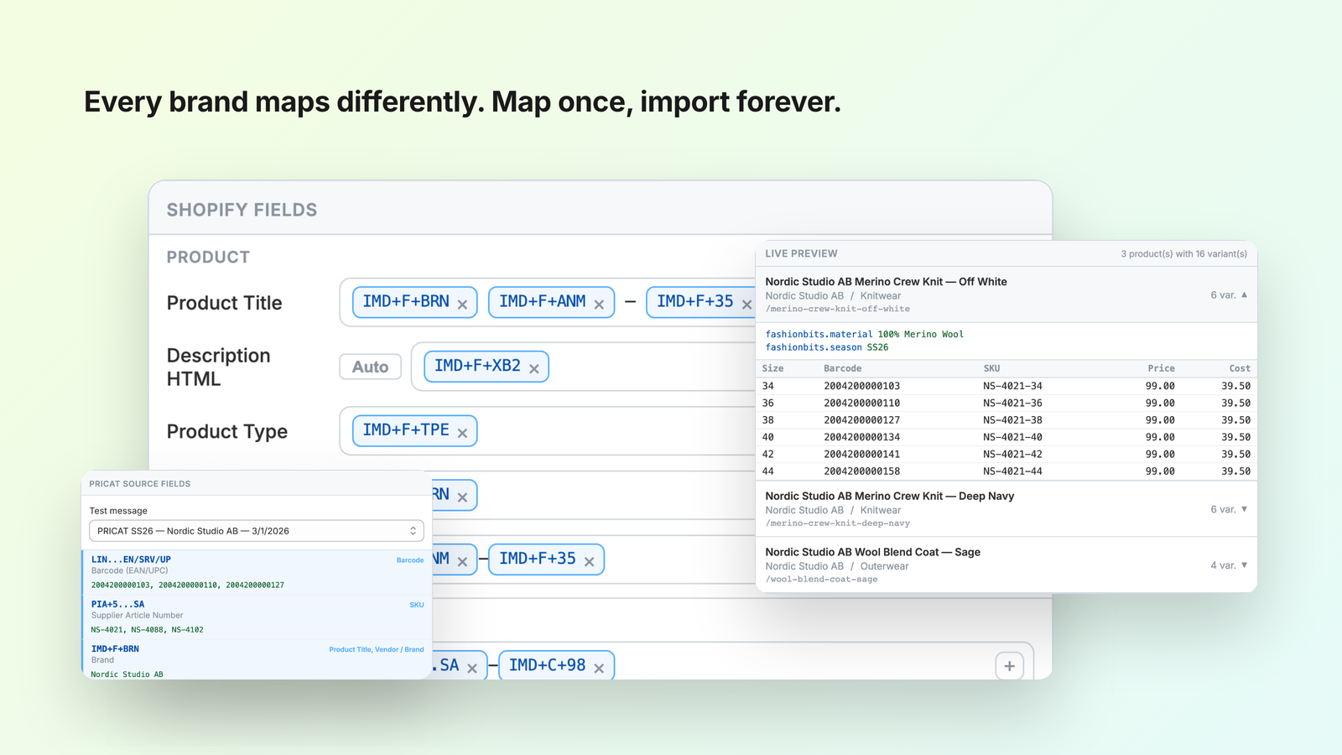1342x755 pixels.
Task: Remove IMD+F+XB2 tag from Description HTML
Action: click(533, 369)
